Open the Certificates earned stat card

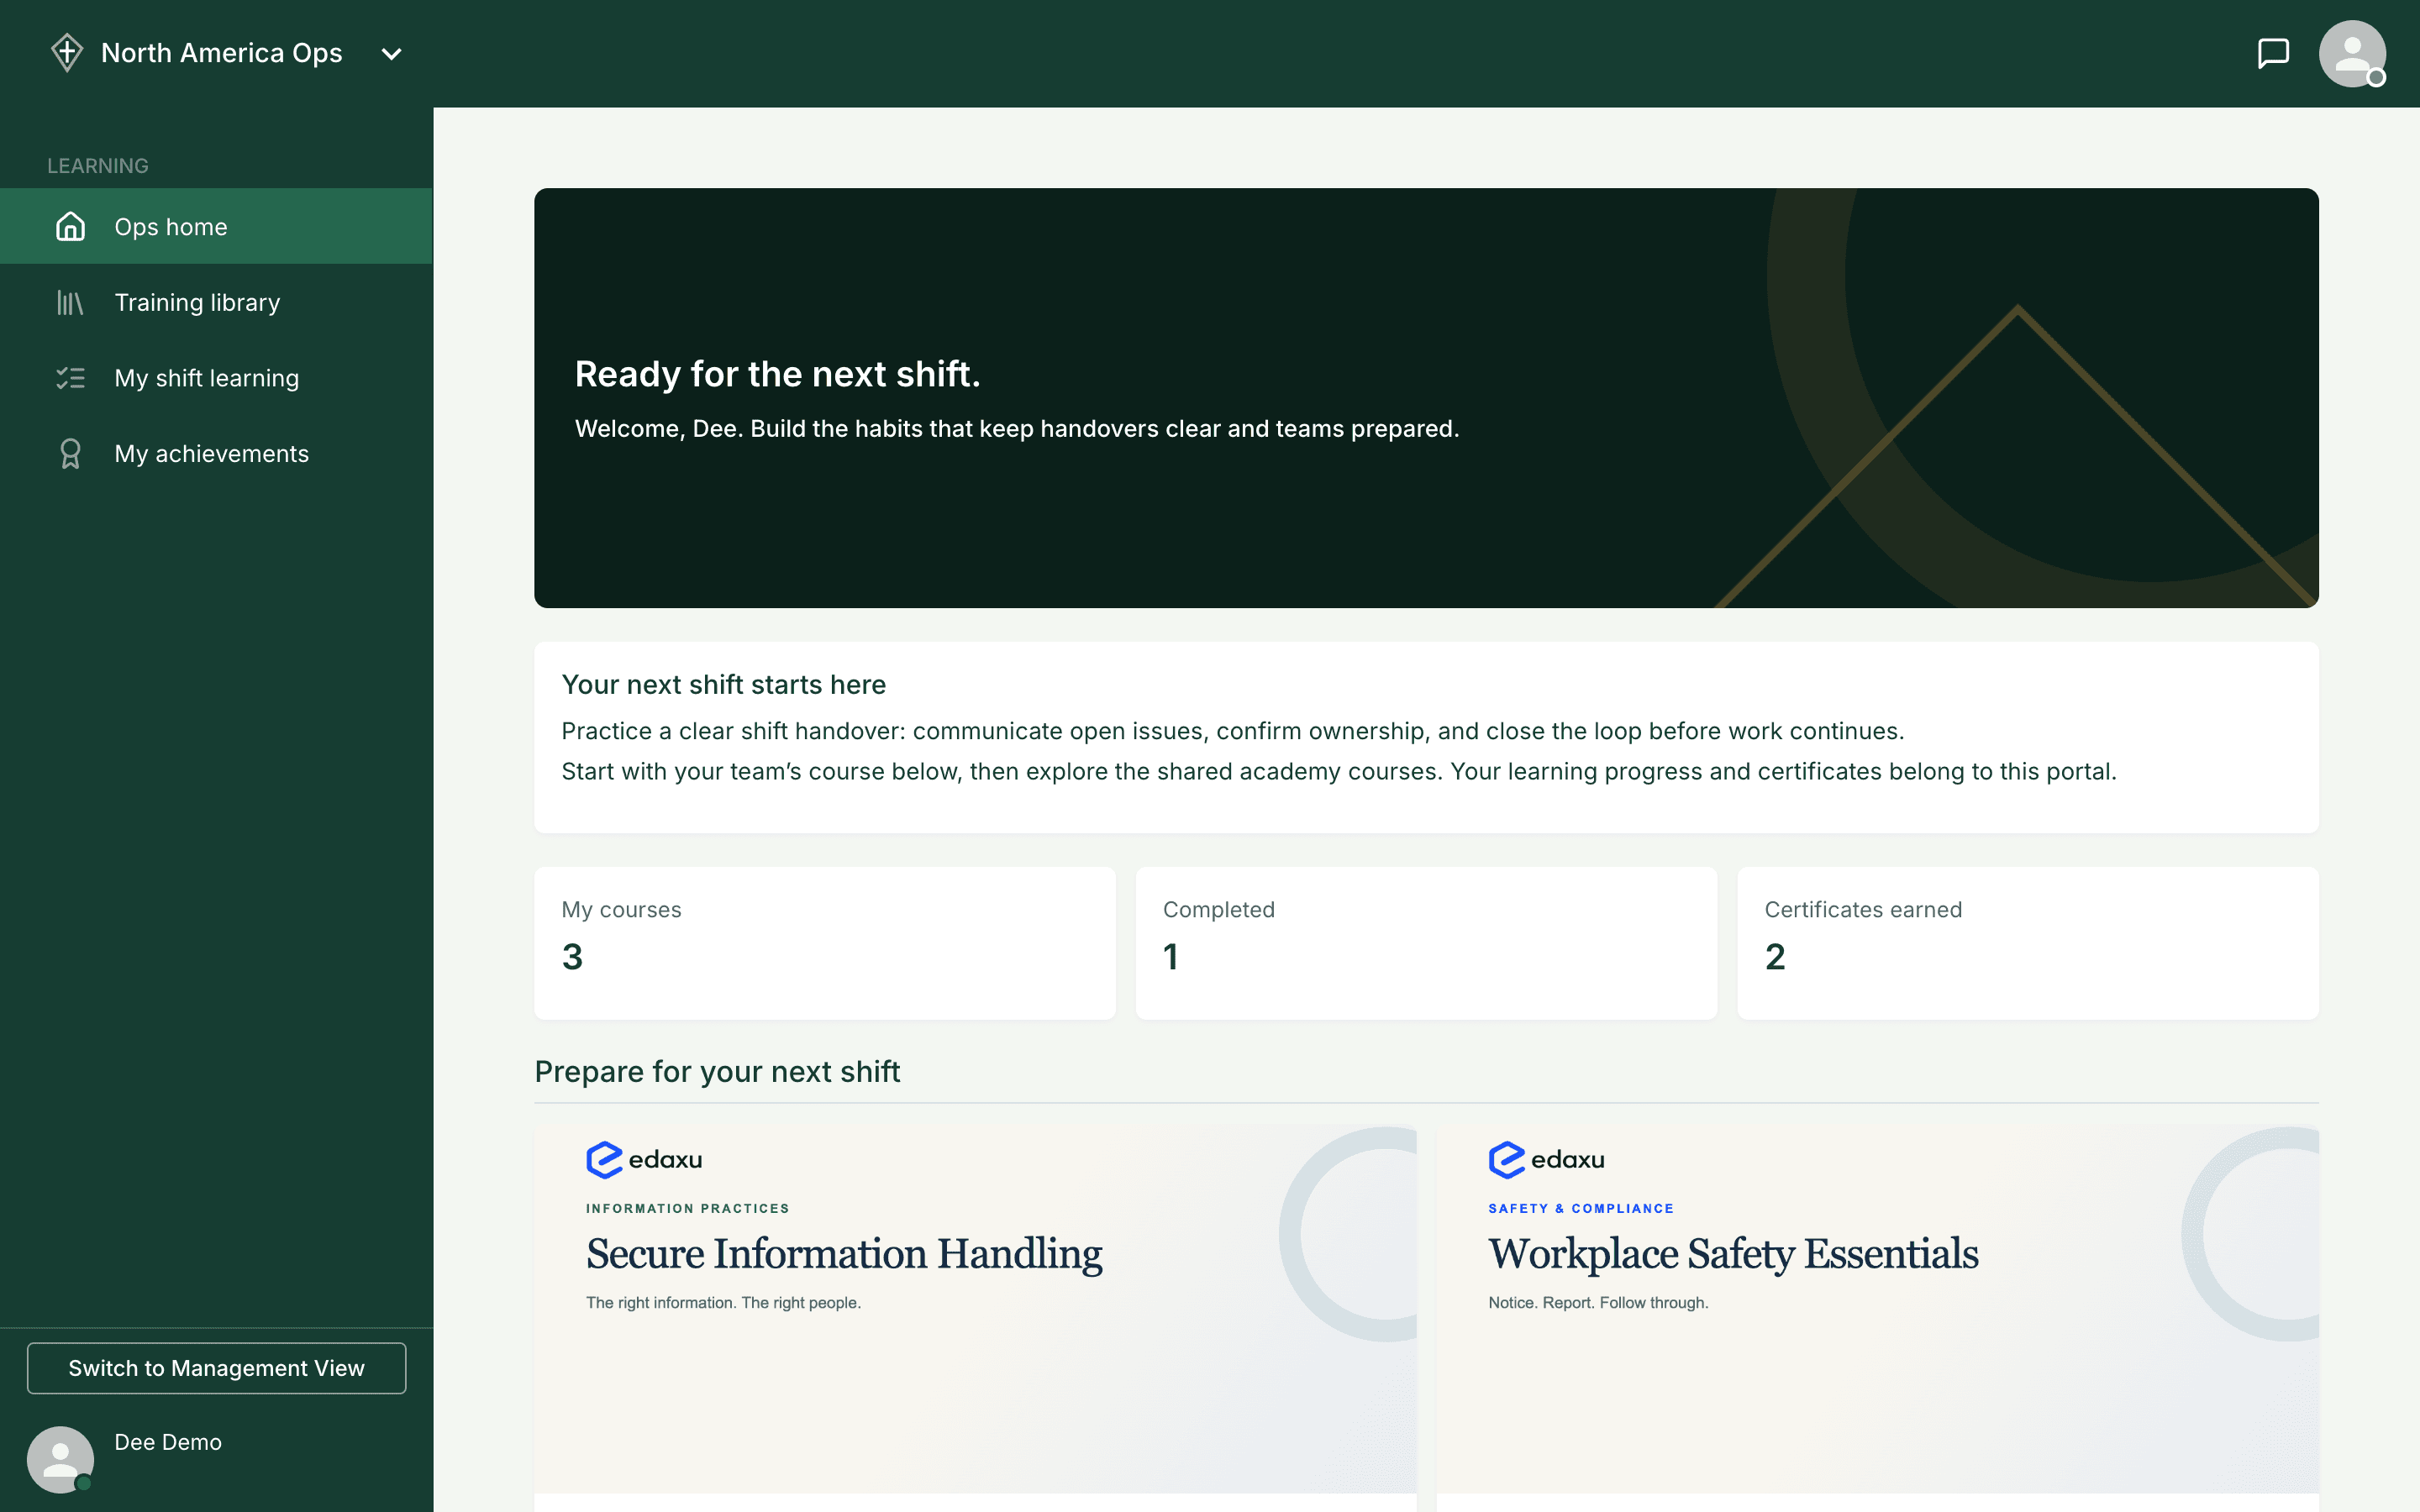pyautogui.click(x=2028, y=943)
